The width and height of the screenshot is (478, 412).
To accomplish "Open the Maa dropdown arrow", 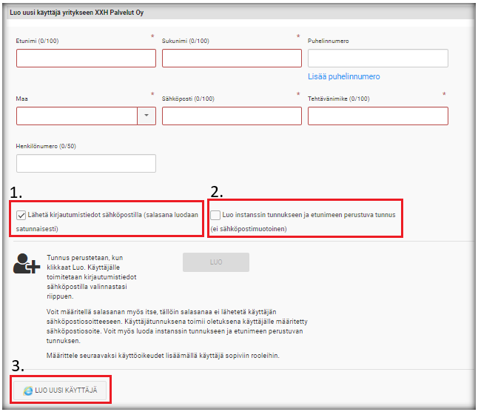I will point(147,116).
